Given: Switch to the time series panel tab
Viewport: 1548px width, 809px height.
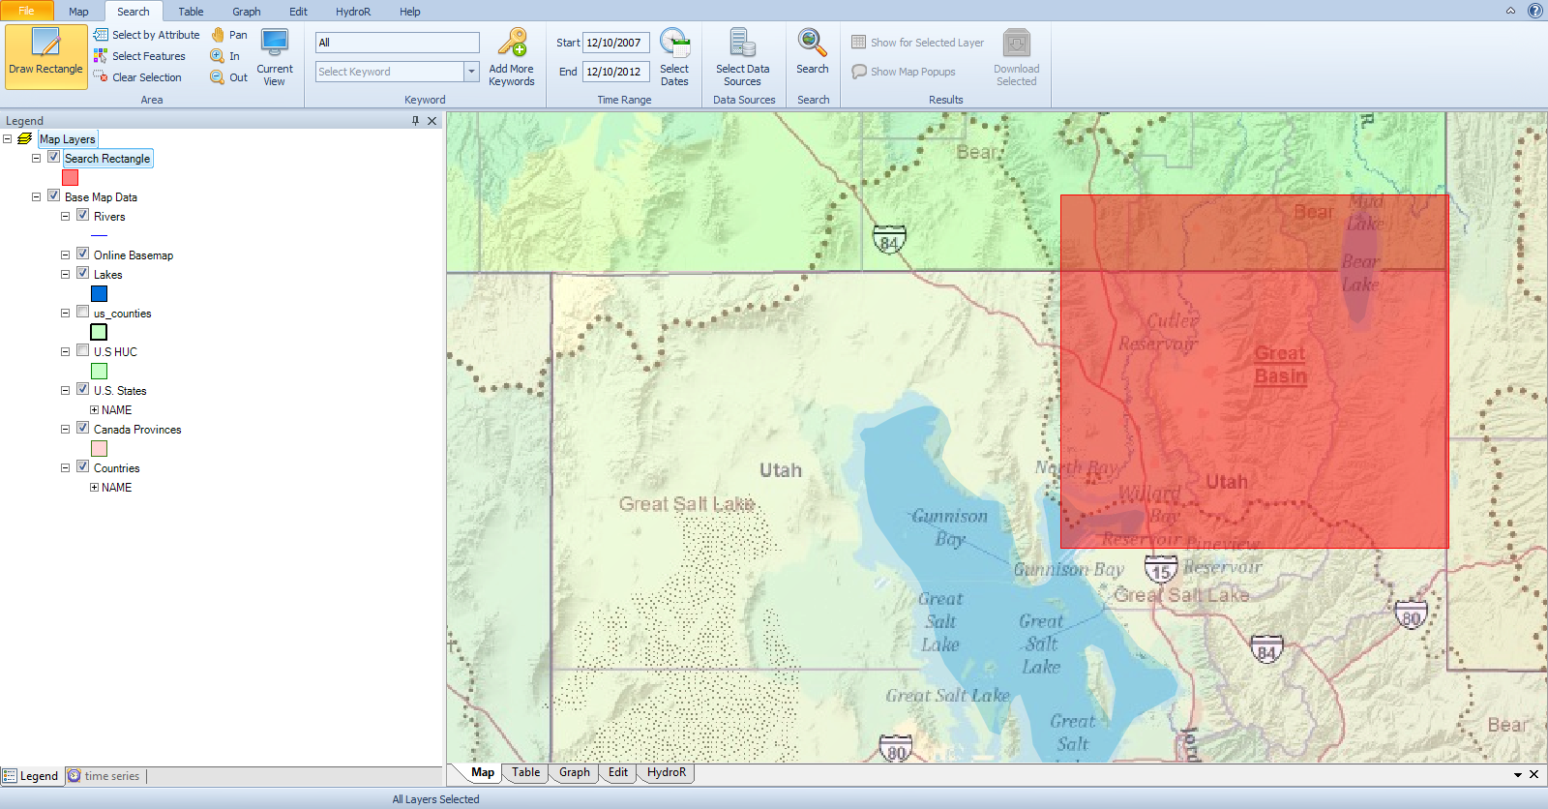Looking at the screenshot, I should (x=104, y=776).
